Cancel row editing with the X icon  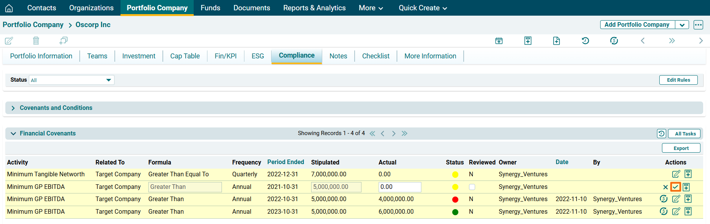pyautogui.click(x=665, y=187)
